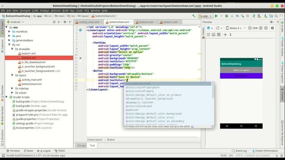This screenshot has height=160, width=285.
Task: Click the second view option icon in preview toolbar
Action: coord(214,35)
